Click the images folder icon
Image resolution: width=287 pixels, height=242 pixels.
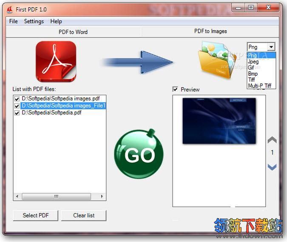coord(217,60)
